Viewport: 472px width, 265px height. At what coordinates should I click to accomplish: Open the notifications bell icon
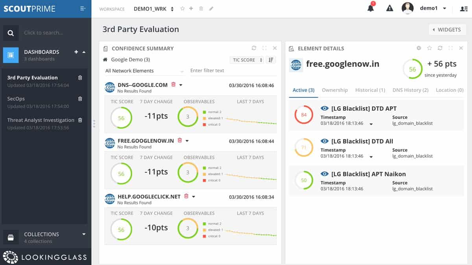[x=371, y=8]
